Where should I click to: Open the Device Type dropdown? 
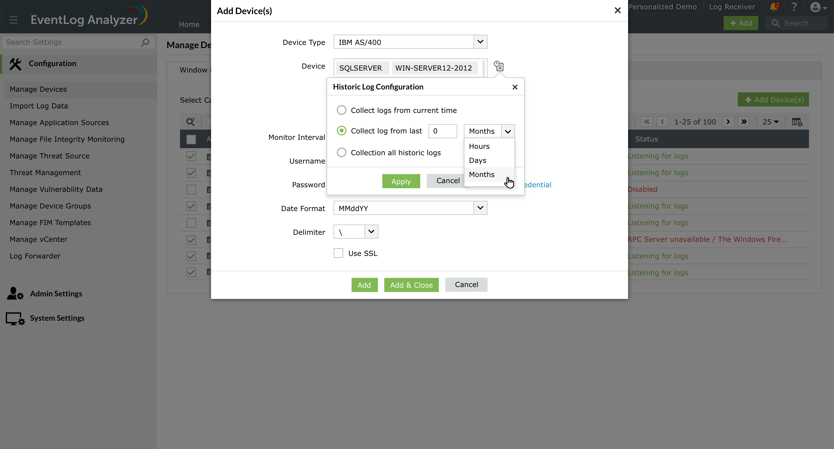tap(480, 42)
